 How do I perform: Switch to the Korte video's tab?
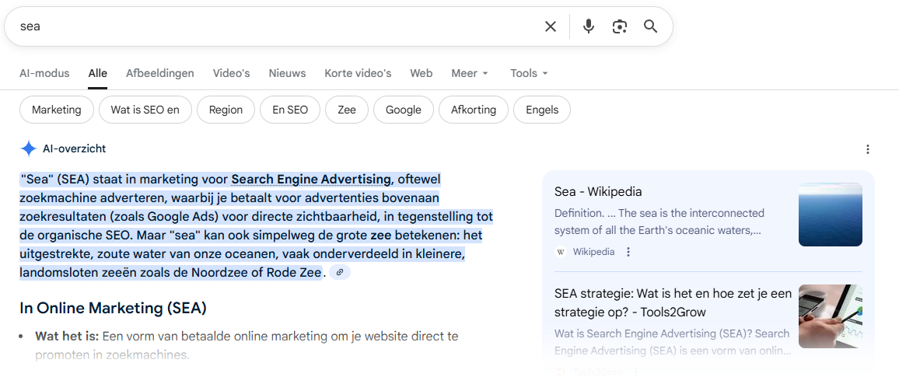[x=358, y=73]
